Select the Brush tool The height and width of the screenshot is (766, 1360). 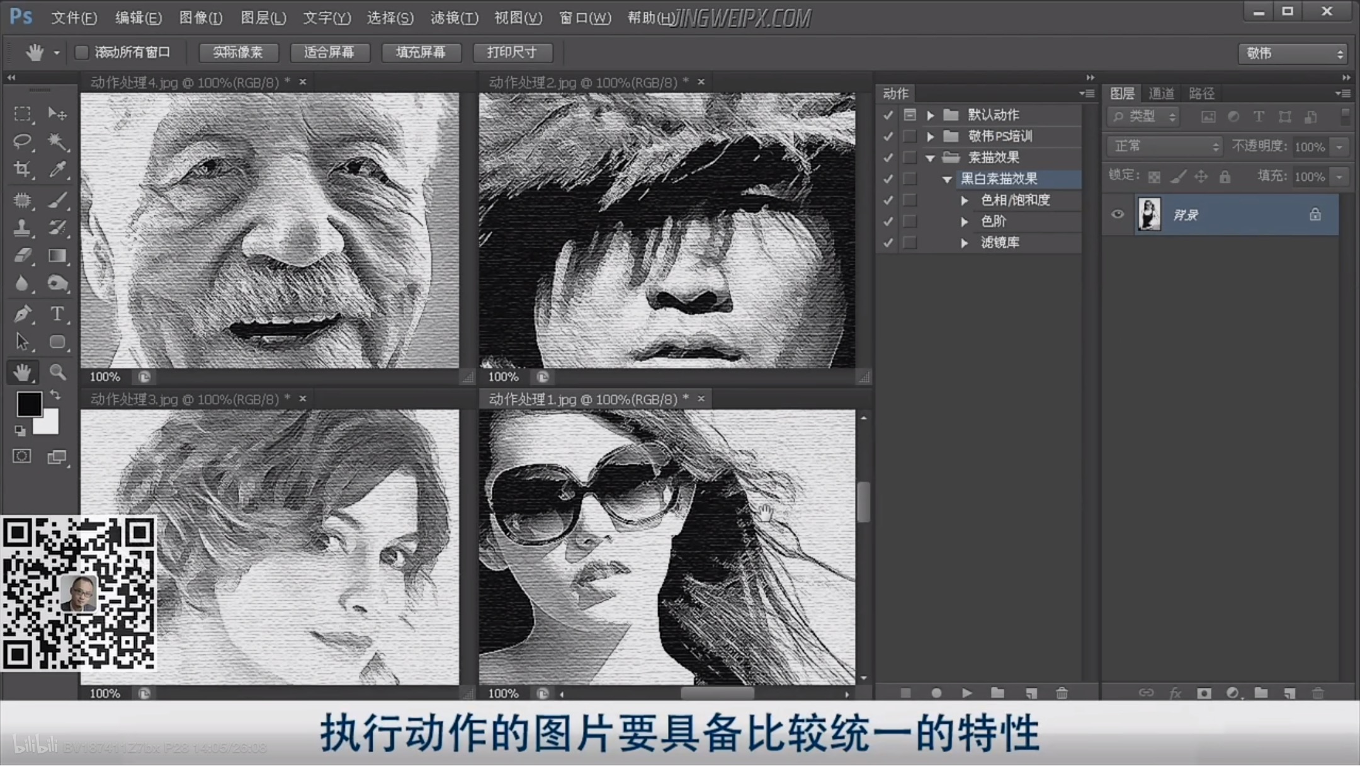tap(57, 200)
